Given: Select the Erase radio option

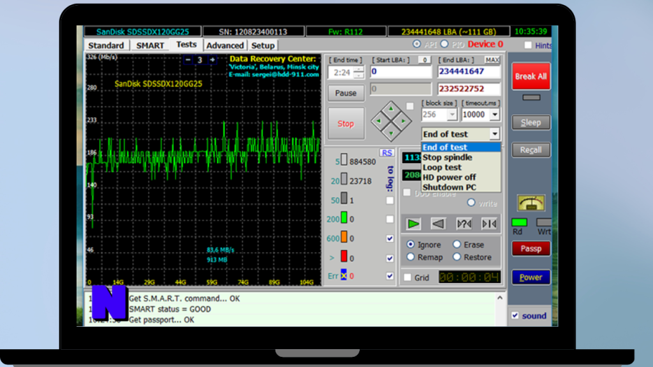Looking at the screenshot, I should 457,244.
